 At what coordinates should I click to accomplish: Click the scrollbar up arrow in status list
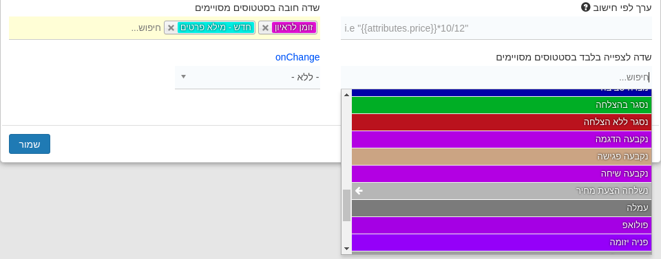tap(346, 95)
